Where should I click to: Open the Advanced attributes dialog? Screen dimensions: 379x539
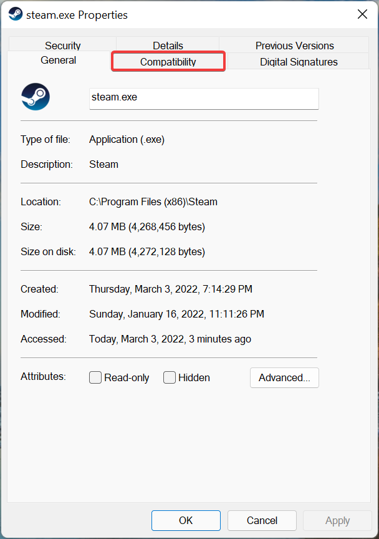pyautogui.click(x=284, y=377)
